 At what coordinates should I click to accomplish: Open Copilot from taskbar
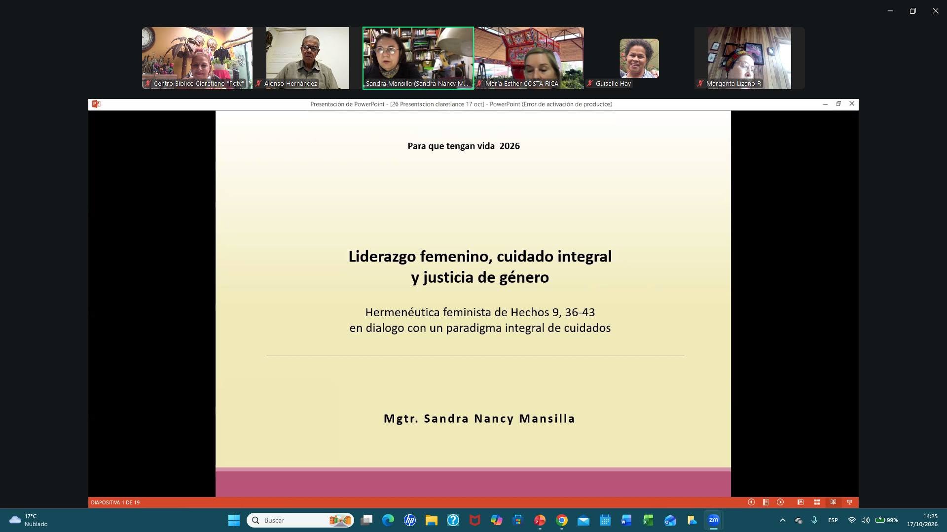click(x=497, y=520)
